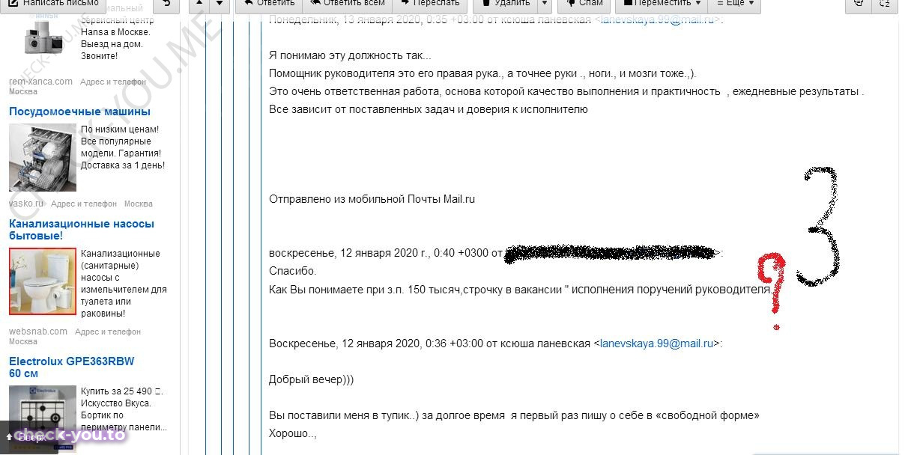Image resolution: width=914 pixels, height=455 pixels.
Task: Click the rightmost toolbar icon next to print
Action: click(x=885, y=4)
